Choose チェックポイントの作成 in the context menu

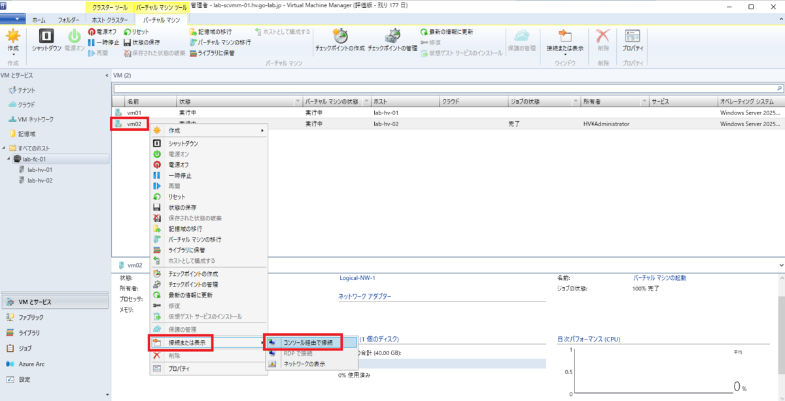[193, 273]
